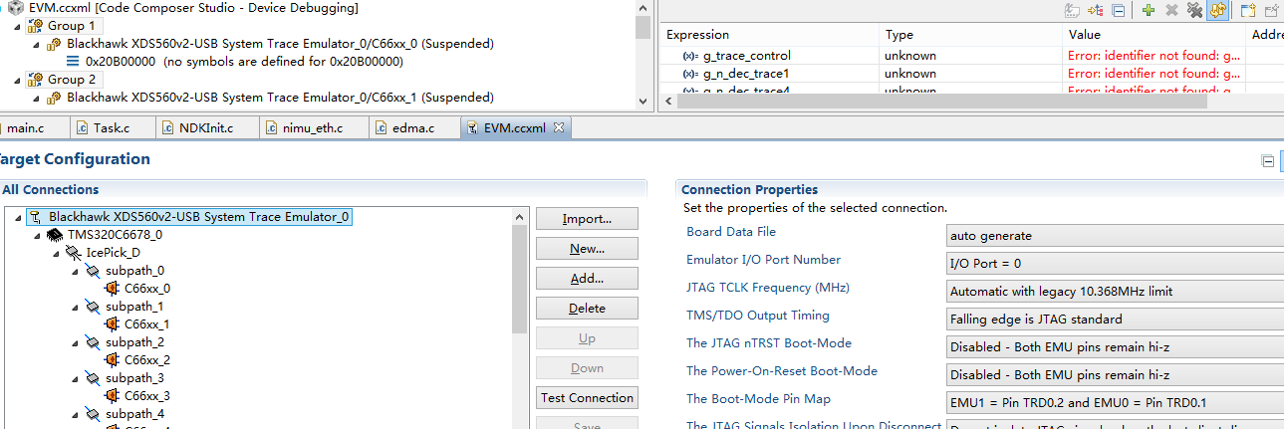The width and height of the screenshot is (1284, 429).
Task: Open the Boot-Mode Pin Map dropdown
Action: coord(1114,403)
